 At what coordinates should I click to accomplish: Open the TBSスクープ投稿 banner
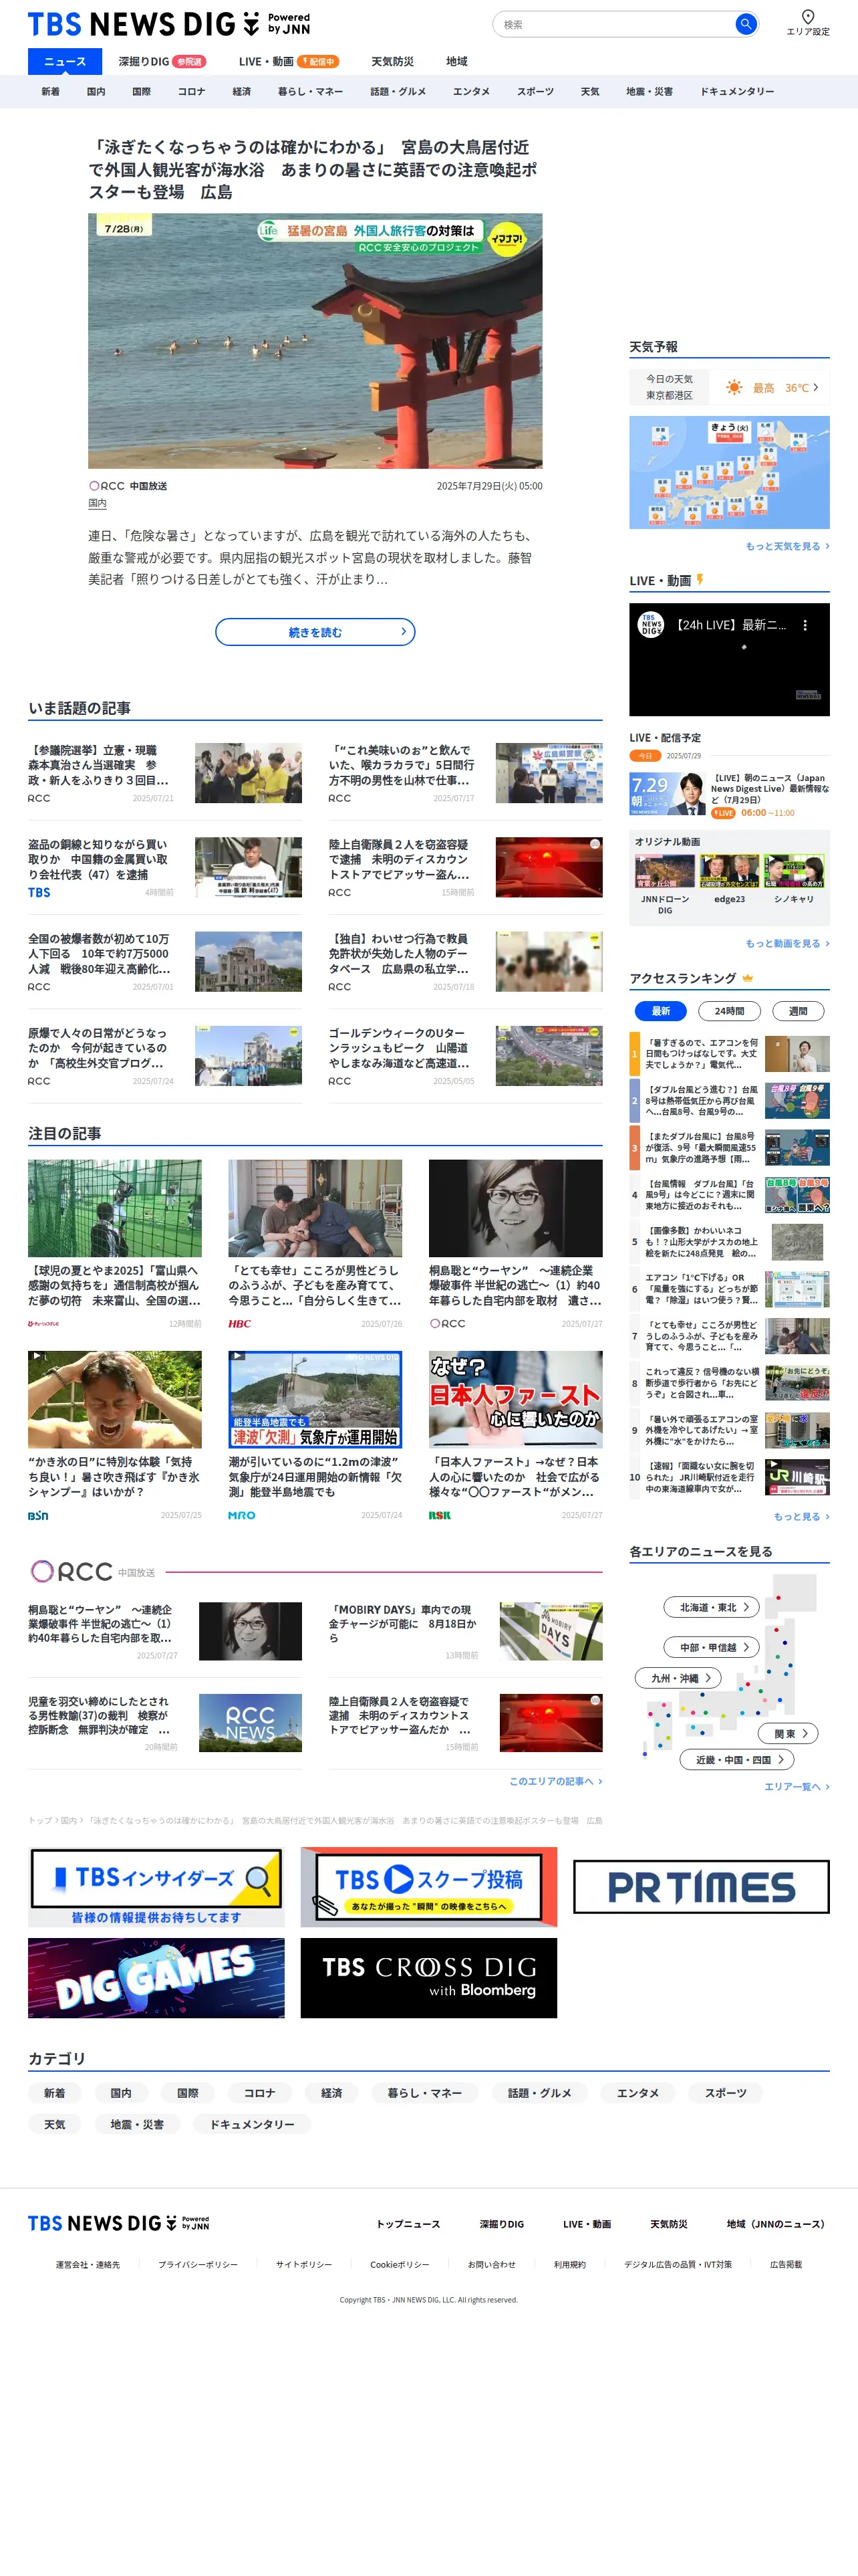(x=428, y=1886)
